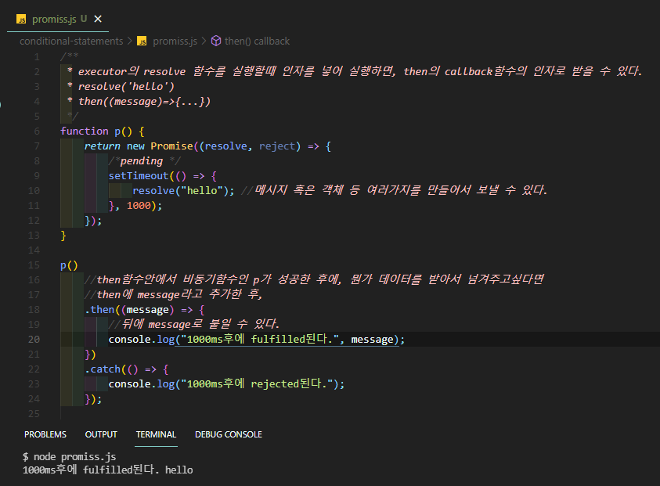Click 'return new Promise' code line
Image resolution: width=660 pixels, height=486 pixels.
click(x=207, y=146)
